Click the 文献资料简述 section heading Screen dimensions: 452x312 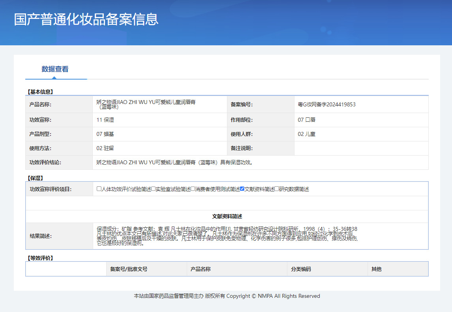[x=227, y=216]
